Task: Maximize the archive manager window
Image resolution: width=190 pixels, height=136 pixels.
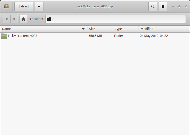Action: [179, 6]
